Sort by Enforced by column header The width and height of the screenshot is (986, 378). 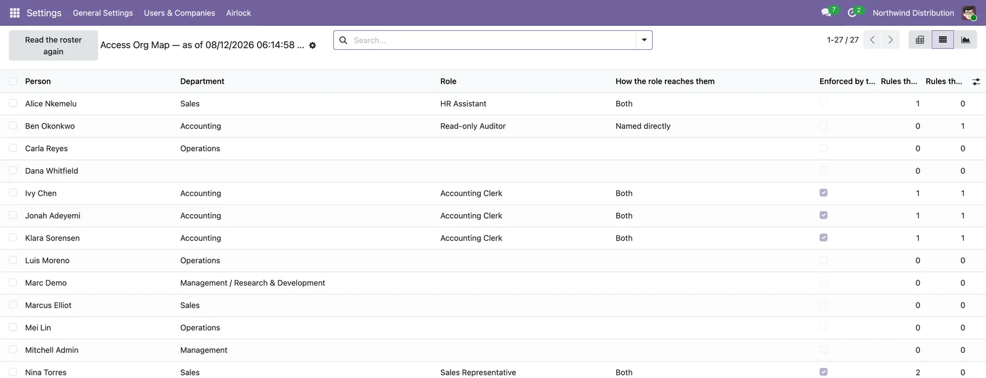(x=847, y=81)
